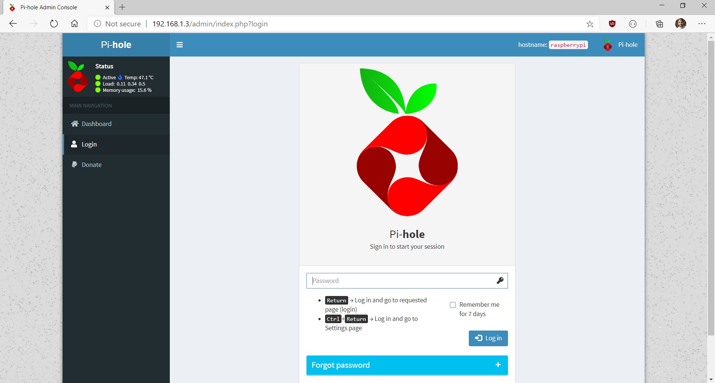Click the Dashboard home icon
The height and width of the screenshot is (383, 715).
coord(74,123)
